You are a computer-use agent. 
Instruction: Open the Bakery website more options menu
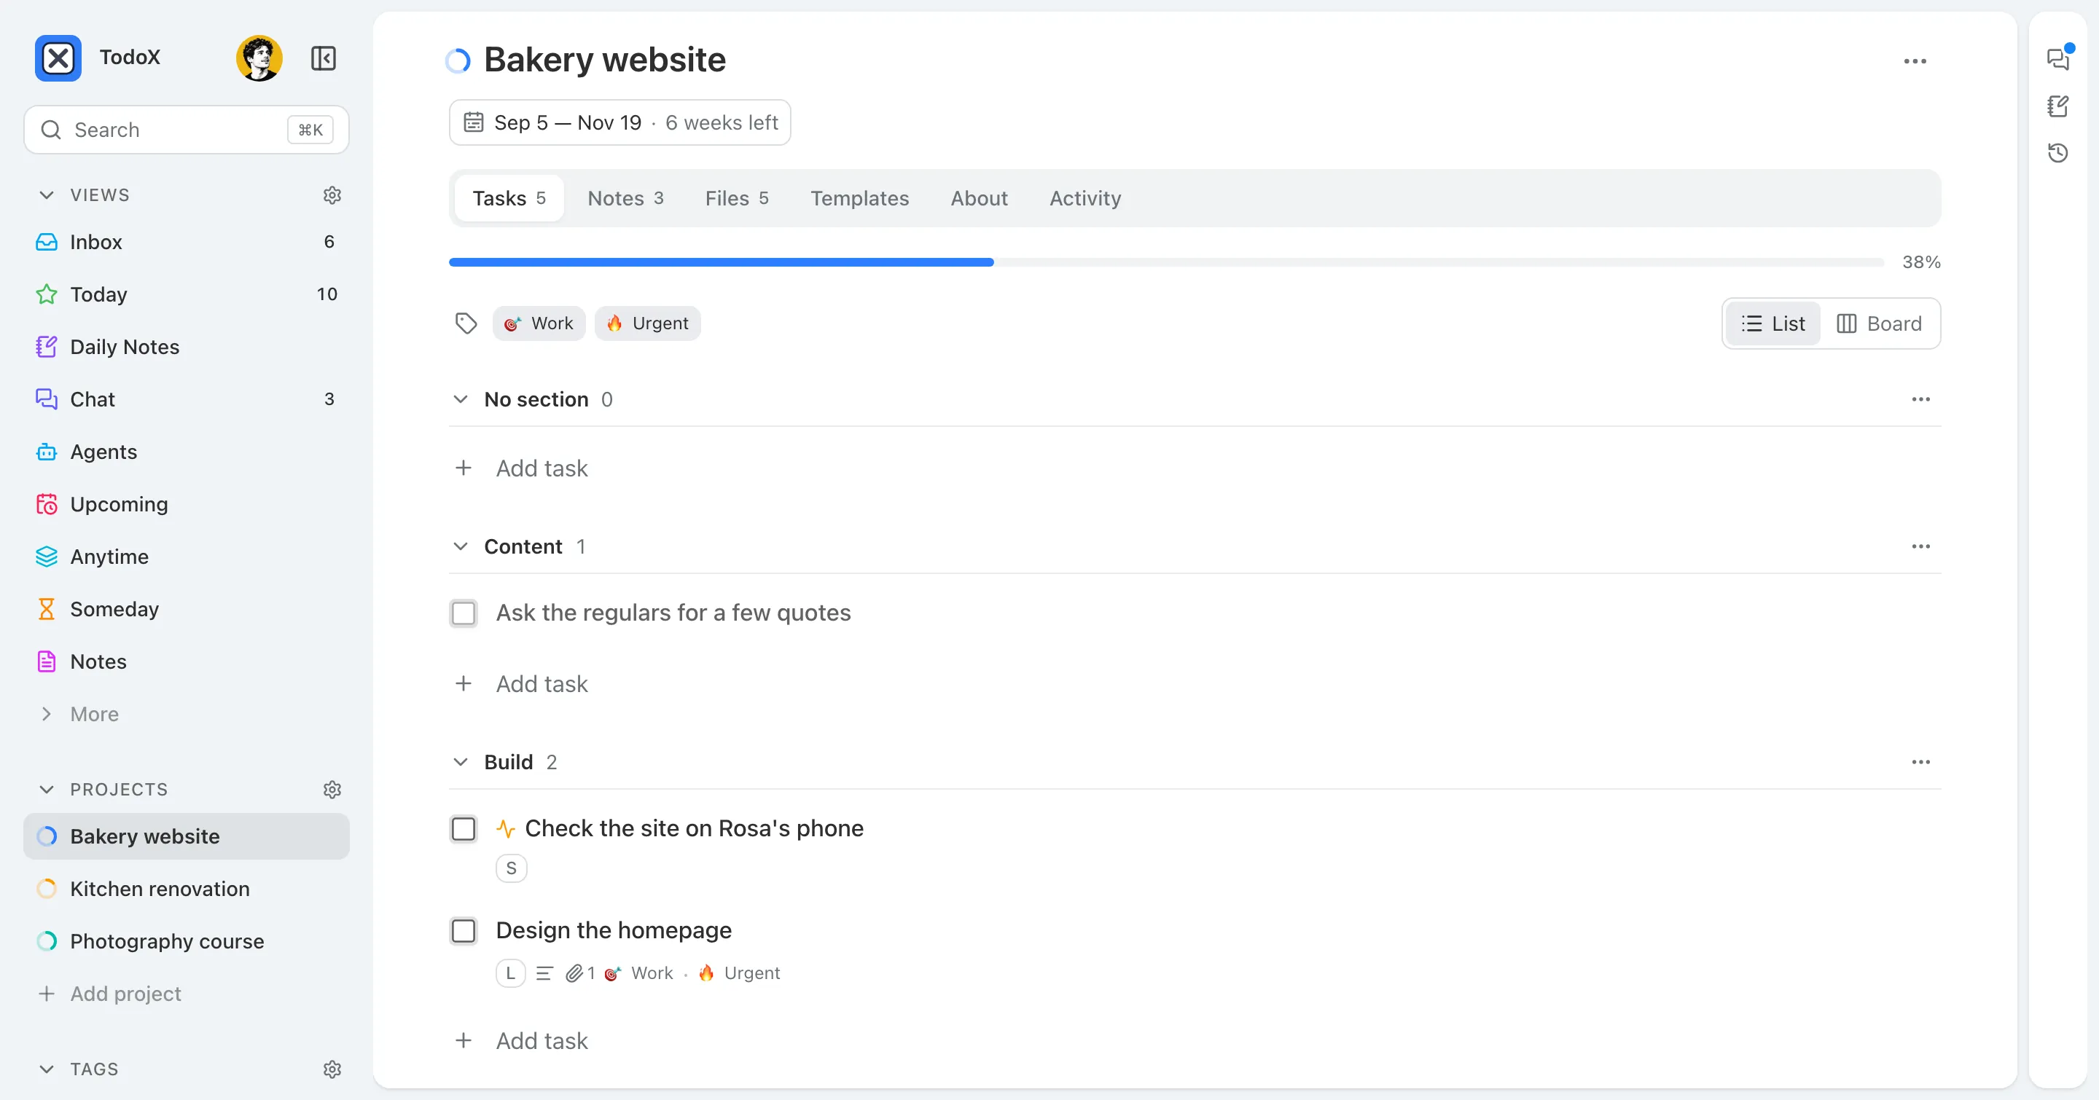(x=1915, y=61)
